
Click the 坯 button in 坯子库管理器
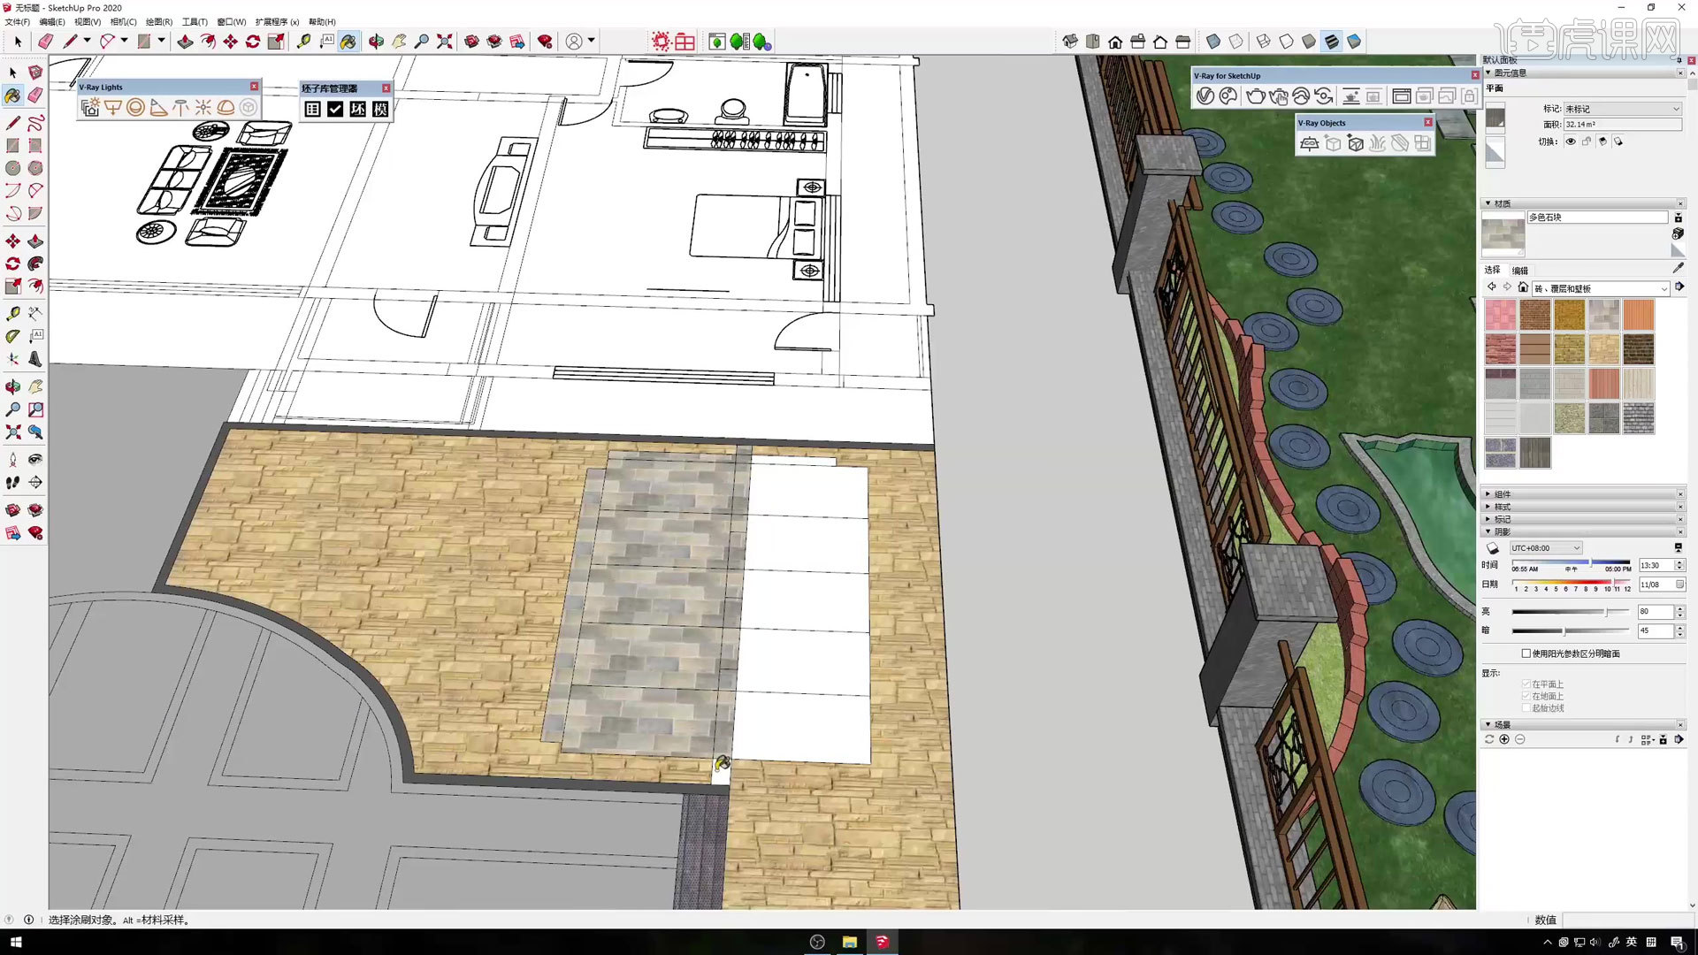click(x=357, y=109)
